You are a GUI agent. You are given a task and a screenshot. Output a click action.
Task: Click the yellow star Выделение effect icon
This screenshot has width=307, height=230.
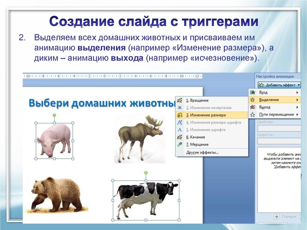point(252,99)
